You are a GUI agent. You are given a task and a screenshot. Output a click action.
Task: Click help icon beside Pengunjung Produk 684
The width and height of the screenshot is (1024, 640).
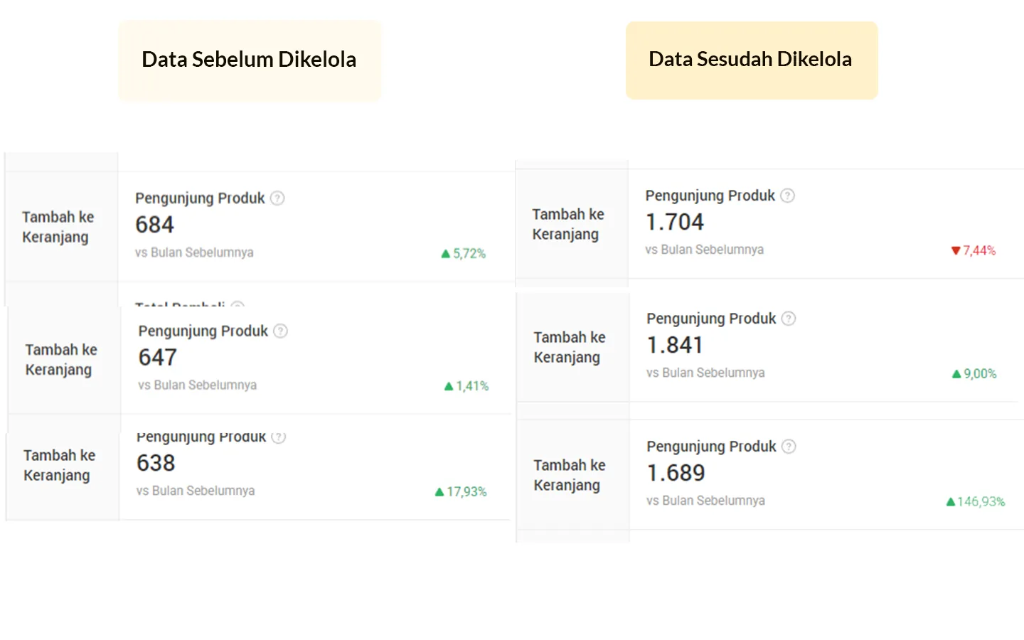point(277,198)
